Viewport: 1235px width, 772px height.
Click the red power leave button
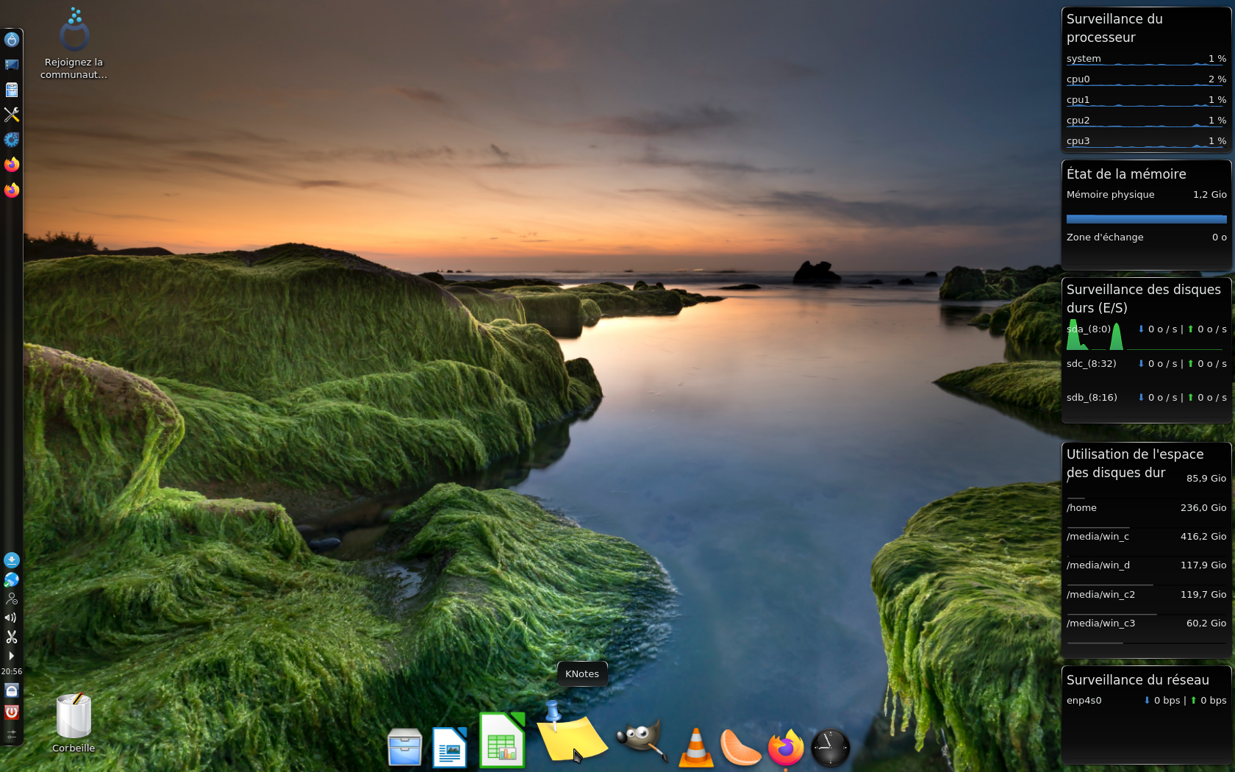point(12,712)
